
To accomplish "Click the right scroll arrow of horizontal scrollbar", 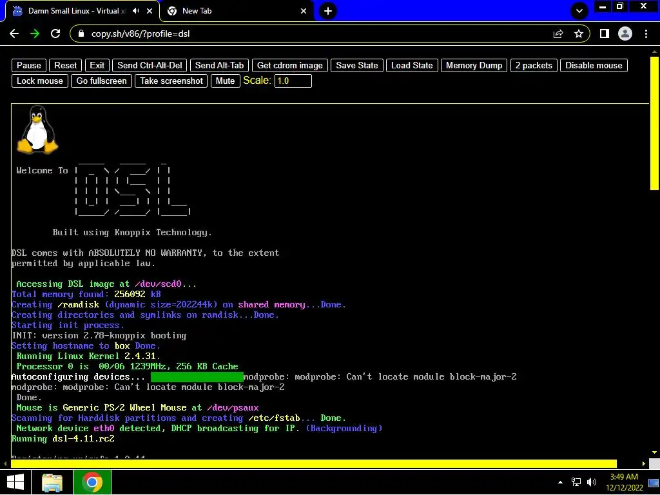I will pyautogui.click(x=644, y=464).
